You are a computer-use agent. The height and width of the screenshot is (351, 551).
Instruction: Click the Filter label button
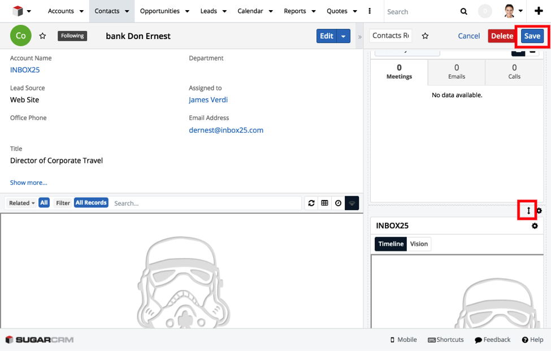(x=63, y=203)
